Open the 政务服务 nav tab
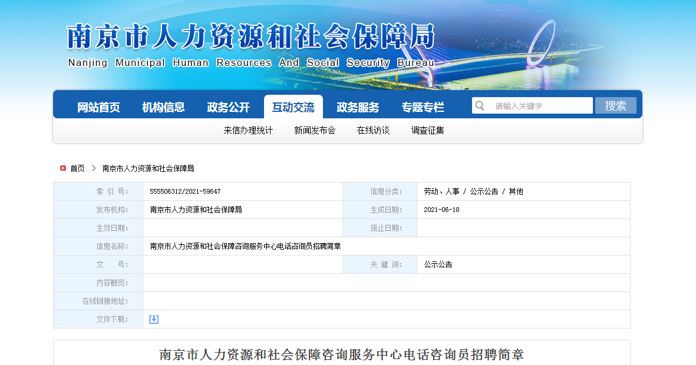The width and height of the screenshot is (696, 365). [x=358, y=107]
